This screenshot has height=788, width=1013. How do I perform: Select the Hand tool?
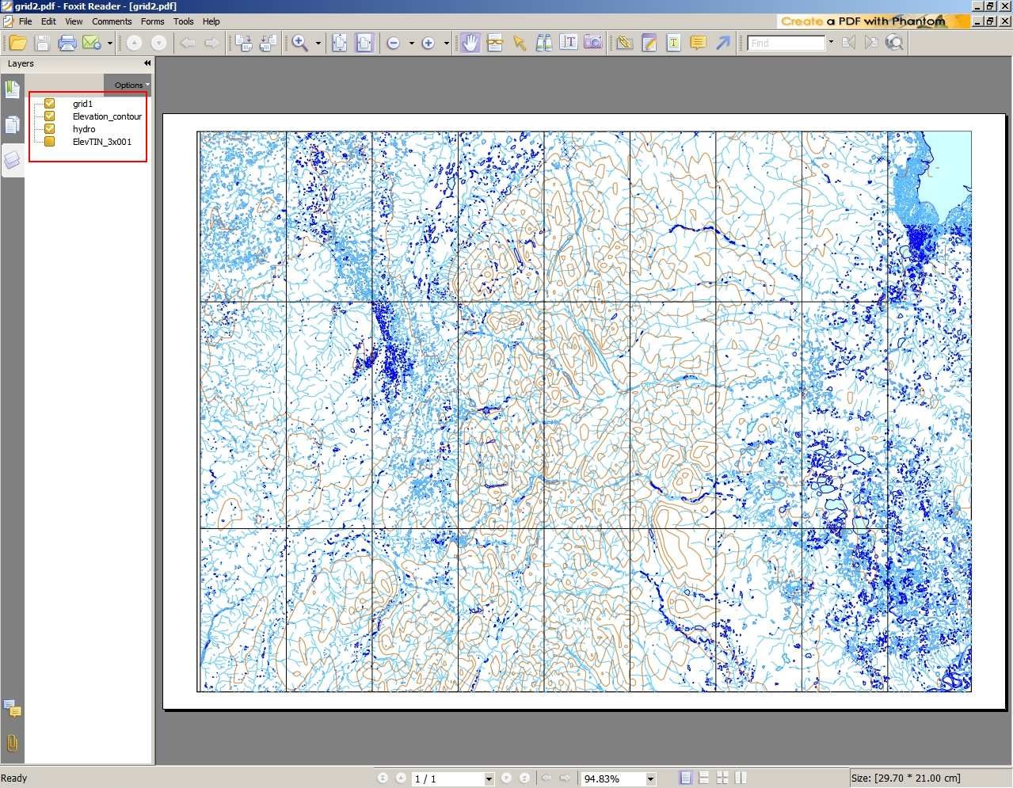pyautogui.click(x=470, y=43)
